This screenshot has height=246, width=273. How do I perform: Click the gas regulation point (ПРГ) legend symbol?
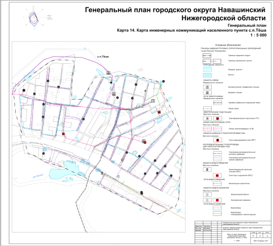pos(217,140)
